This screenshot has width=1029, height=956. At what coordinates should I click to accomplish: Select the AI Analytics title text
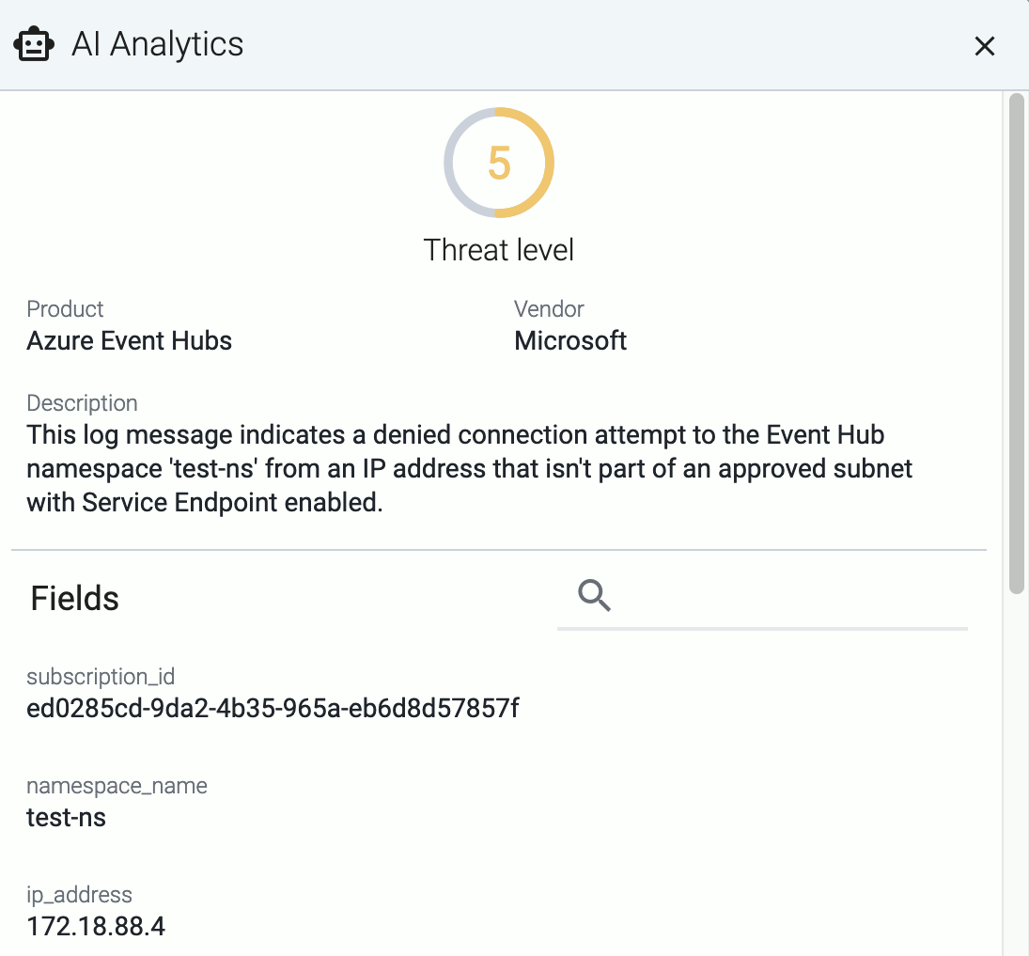point(158,44)
